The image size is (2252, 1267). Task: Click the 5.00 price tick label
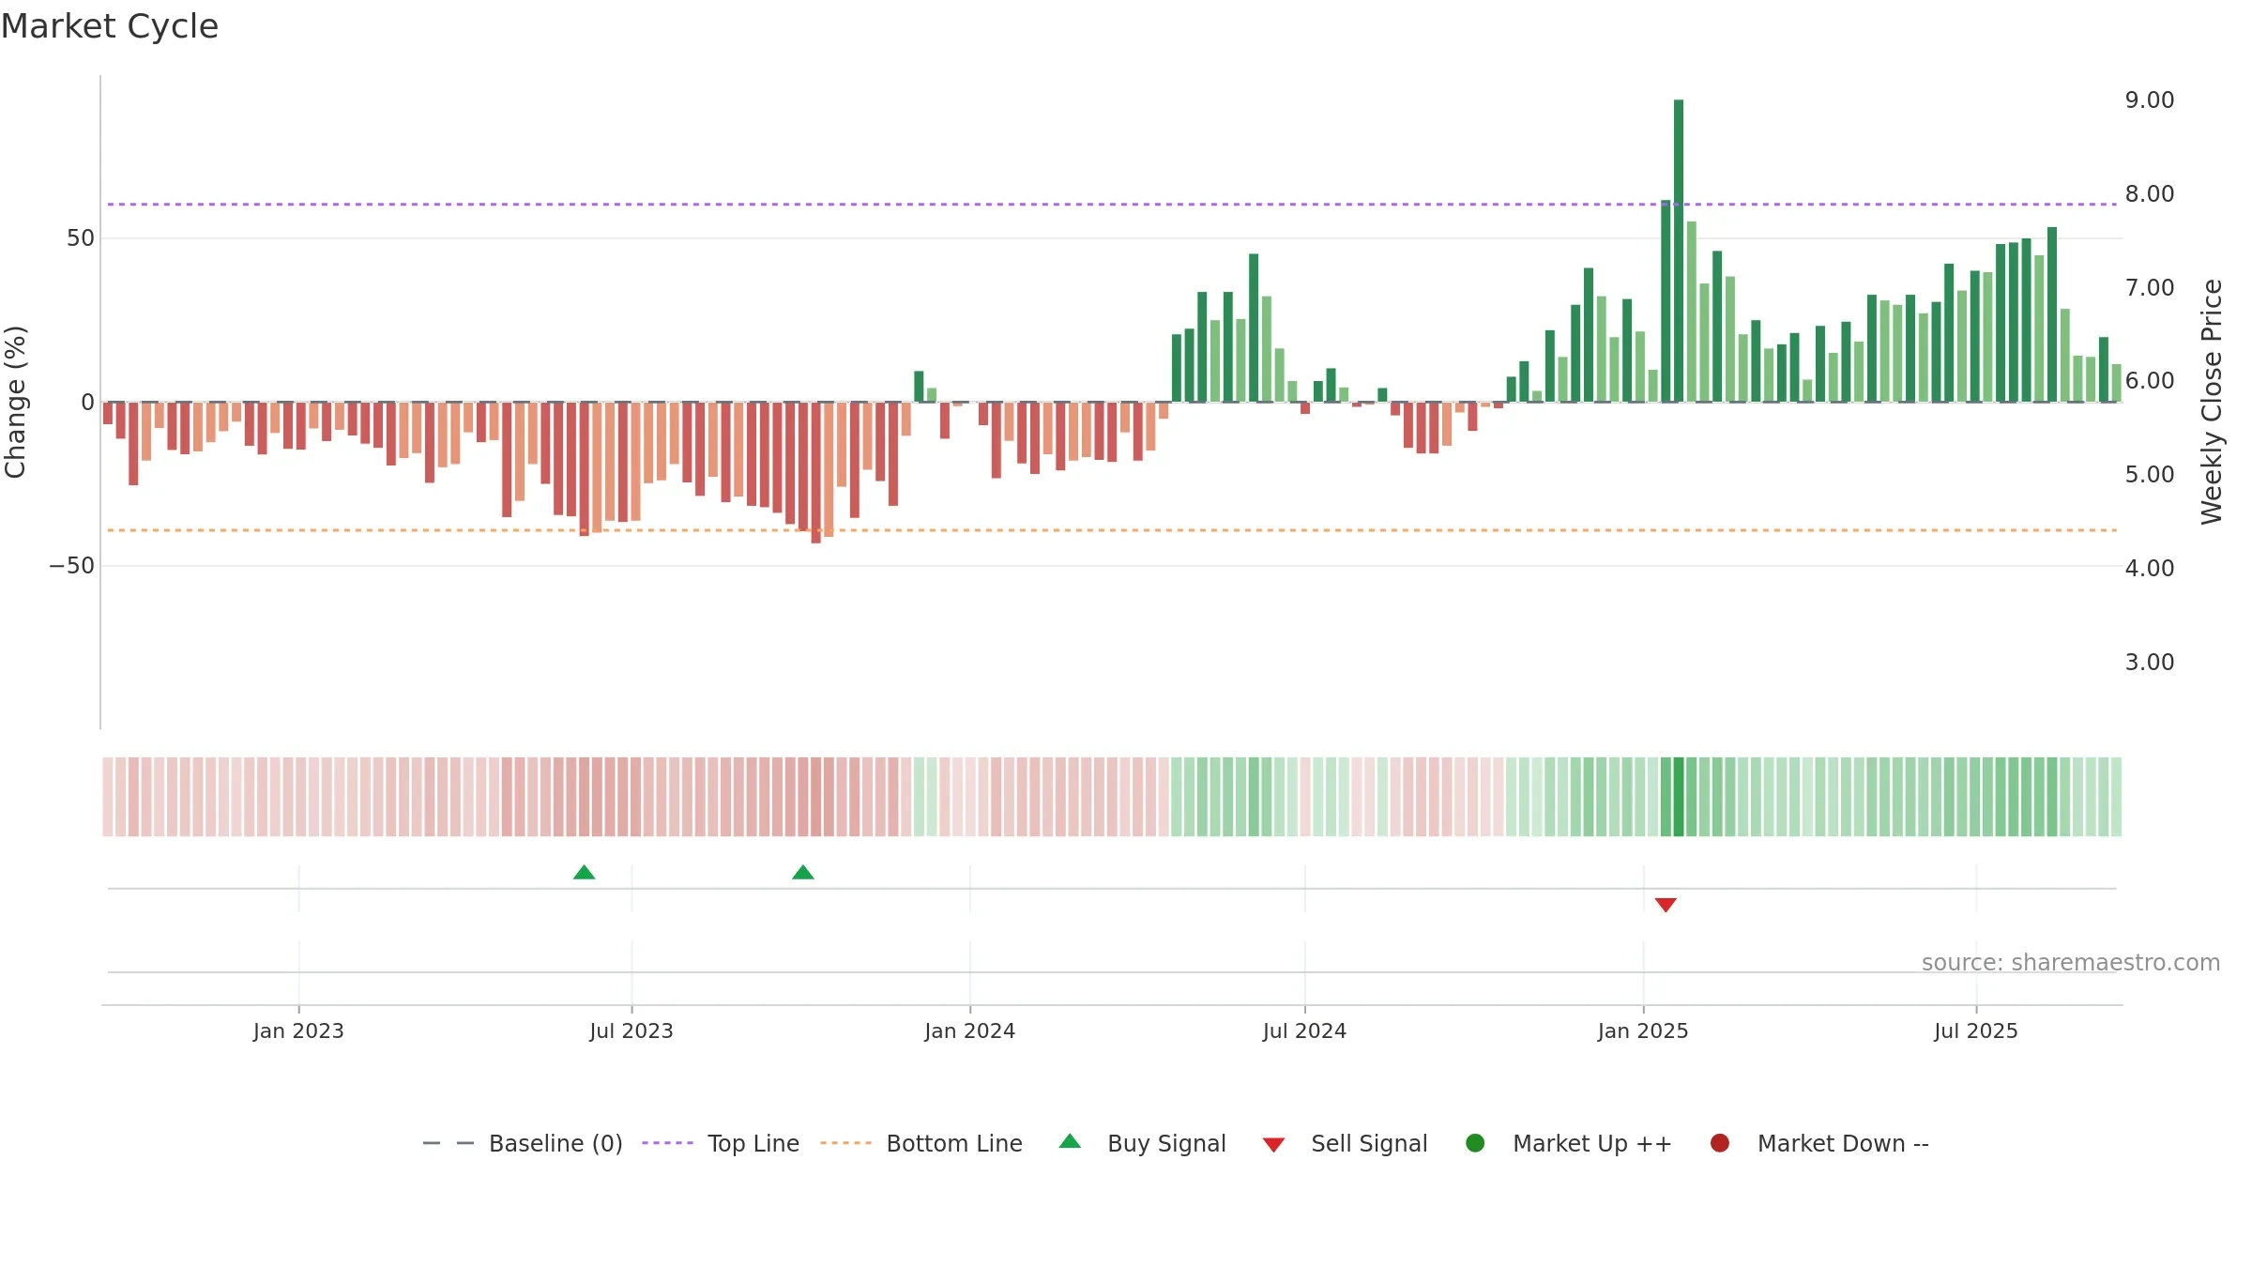coord(2150,475)
